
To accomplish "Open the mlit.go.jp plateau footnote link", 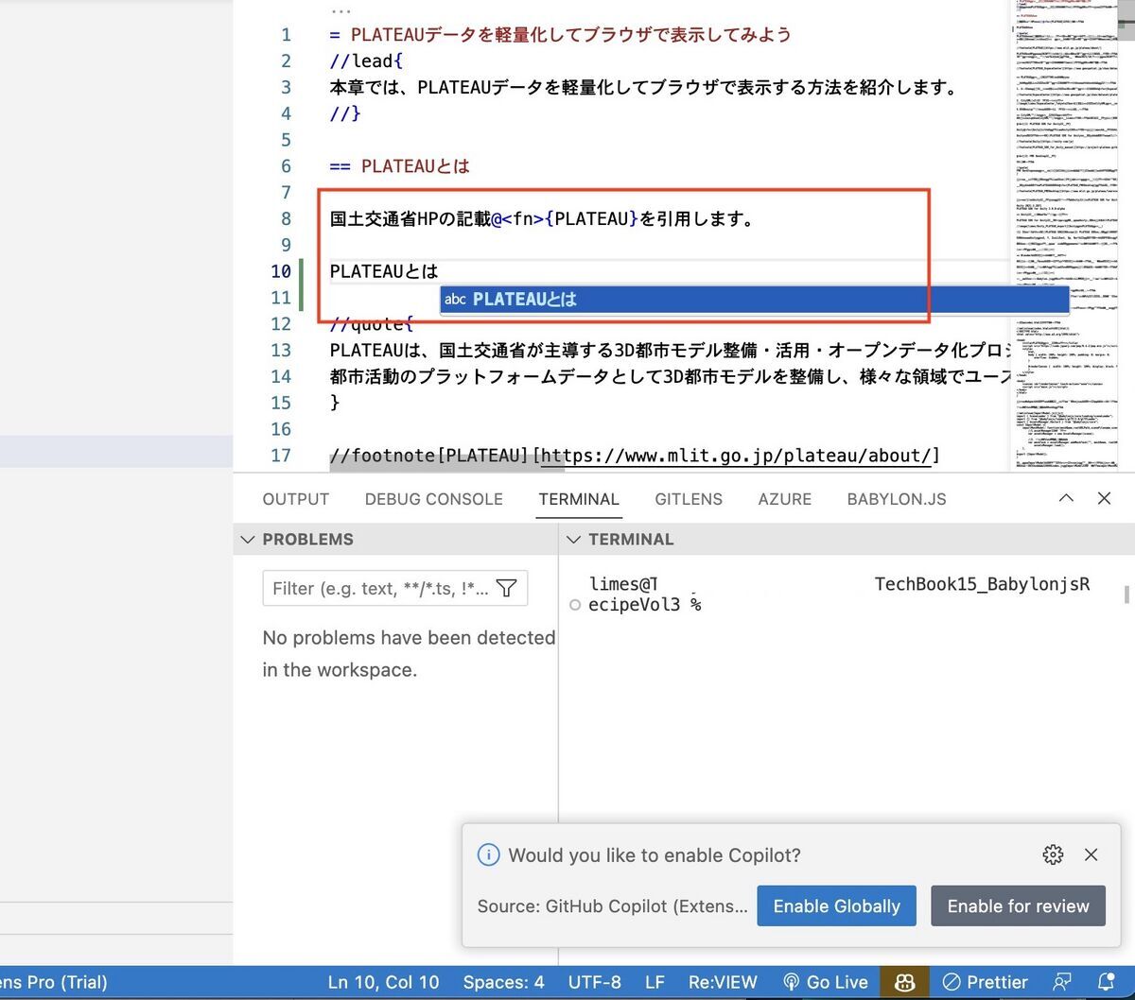I will click(x=737, y=456).
